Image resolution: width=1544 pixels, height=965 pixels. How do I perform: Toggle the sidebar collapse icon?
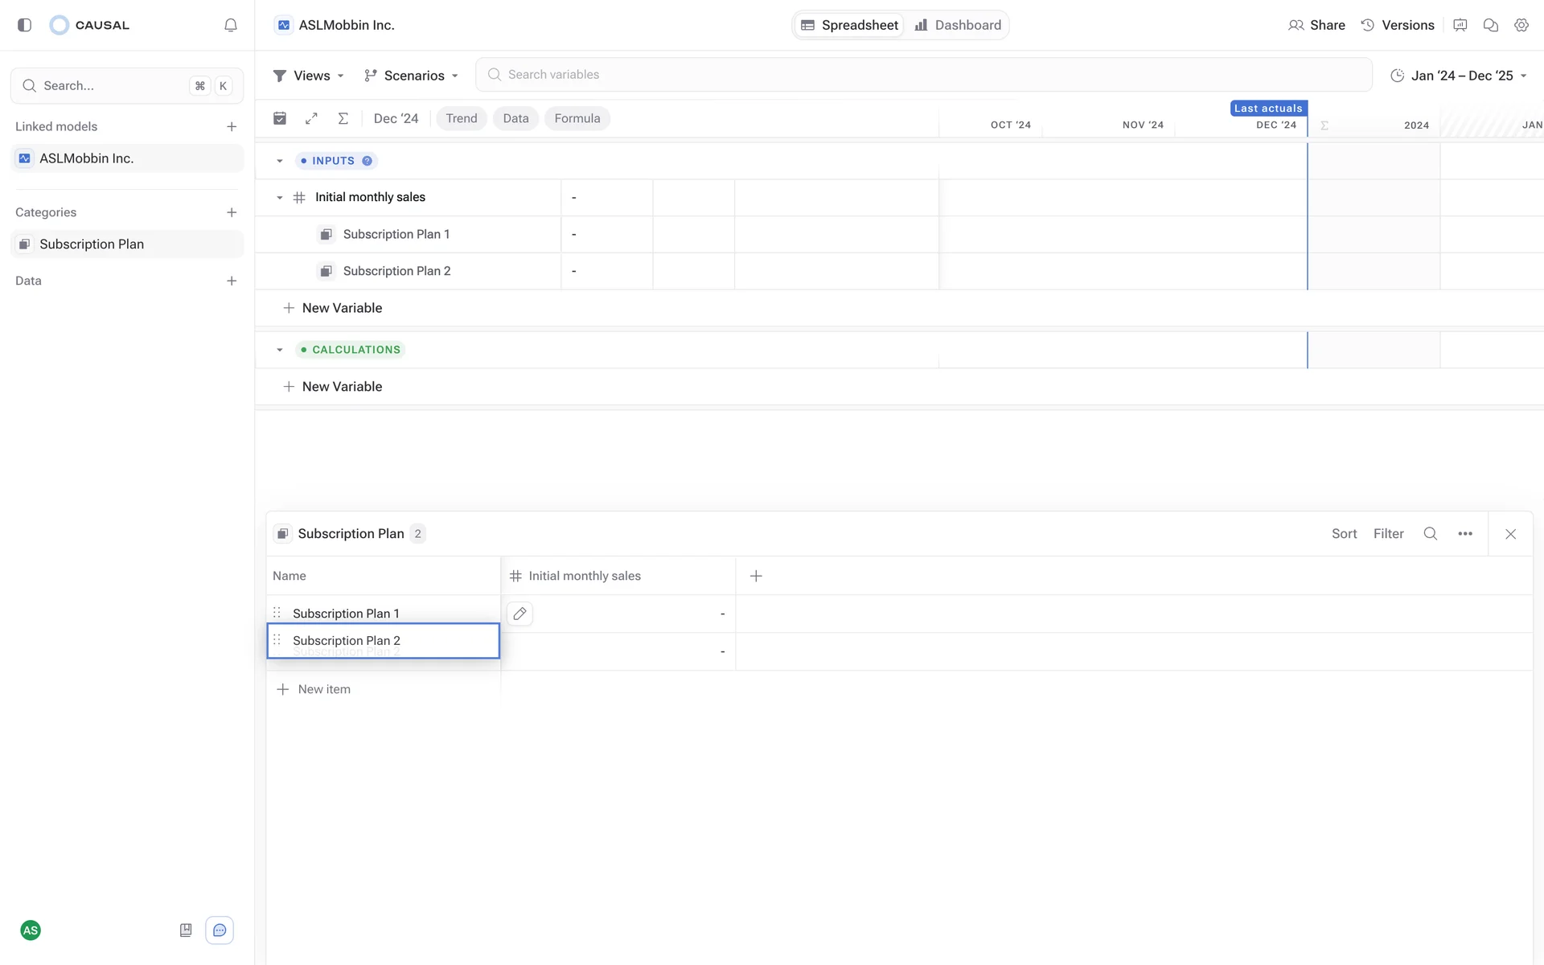25,25
